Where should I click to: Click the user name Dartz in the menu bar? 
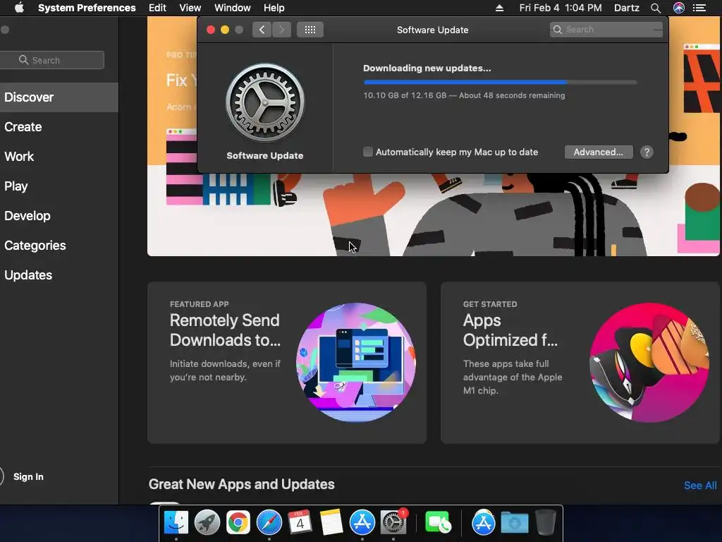627,8
